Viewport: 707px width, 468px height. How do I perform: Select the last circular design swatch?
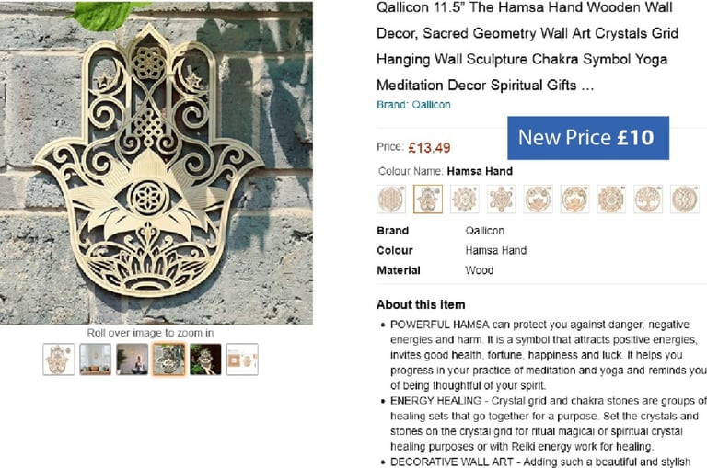(685, 199)
